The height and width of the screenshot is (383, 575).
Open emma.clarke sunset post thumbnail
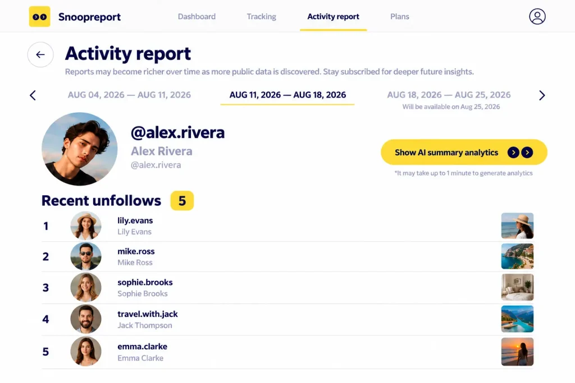tap(517, 352)
